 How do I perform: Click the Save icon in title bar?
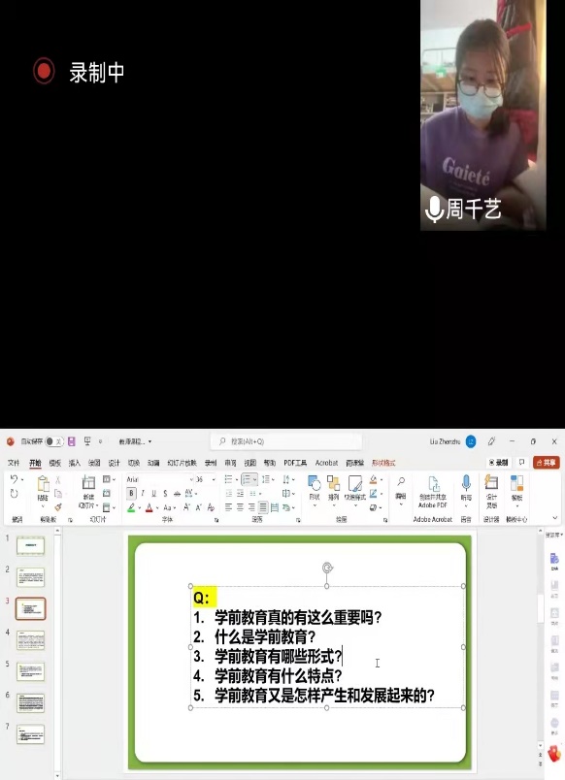(72, 441)
